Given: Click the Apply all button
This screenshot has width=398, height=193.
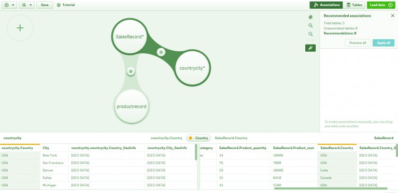Looking at the screenshot, I should (383, 43).
